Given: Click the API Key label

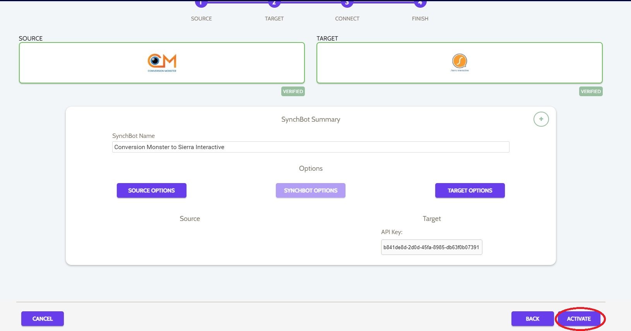Looking at the screenshot, I should pos(392,232).
